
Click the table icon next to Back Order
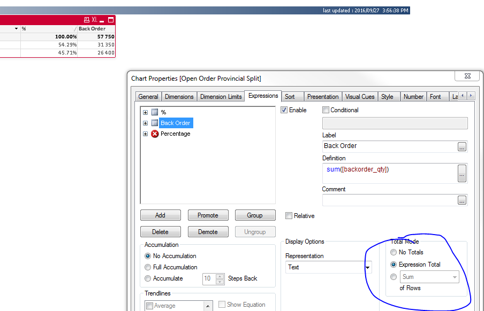pyautogui.click(x=155, y=123)
